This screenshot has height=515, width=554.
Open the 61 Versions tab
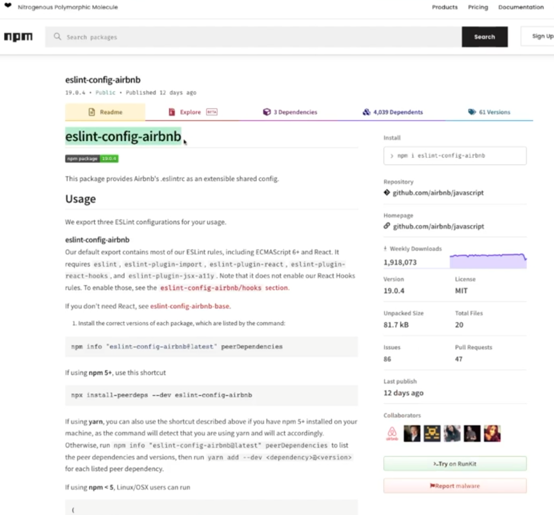pyautogui.click(x=489, y=112)
